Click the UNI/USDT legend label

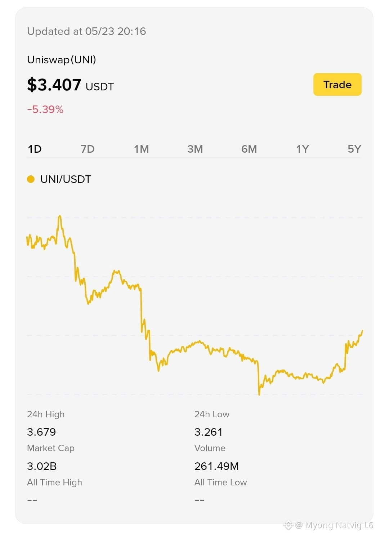click(x=66, y=179)
